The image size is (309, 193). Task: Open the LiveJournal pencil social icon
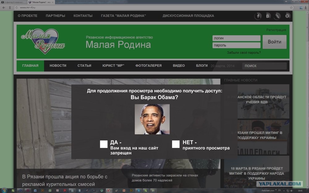pyautogui.click(x=277, y=16)
